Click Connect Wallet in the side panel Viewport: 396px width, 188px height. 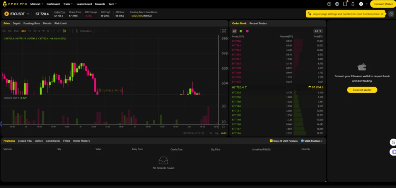click(362, 90)
